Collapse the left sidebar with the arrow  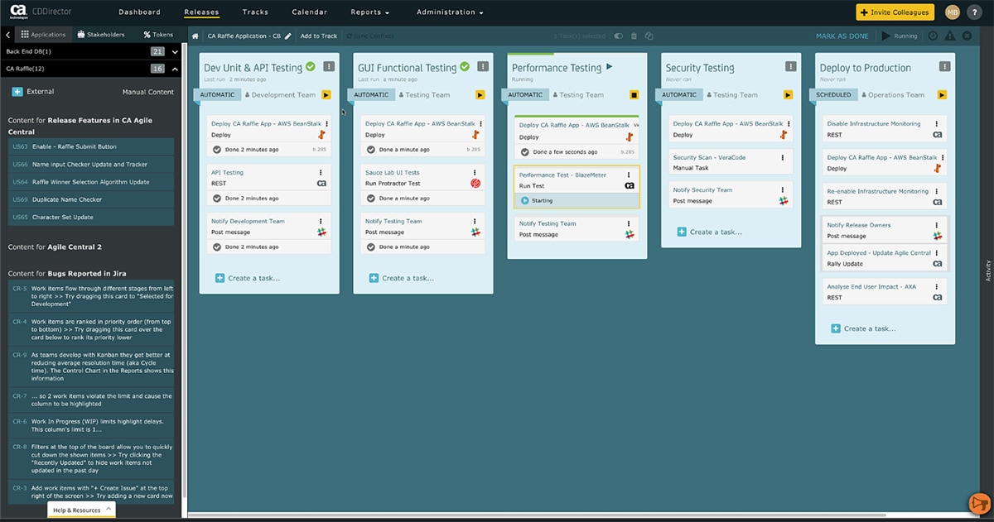[x=8, y=35]
